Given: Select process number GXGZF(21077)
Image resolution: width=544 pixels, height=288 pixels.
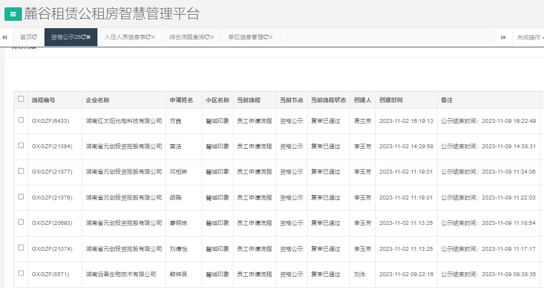Looking at the screenshot, I should 52,172.
